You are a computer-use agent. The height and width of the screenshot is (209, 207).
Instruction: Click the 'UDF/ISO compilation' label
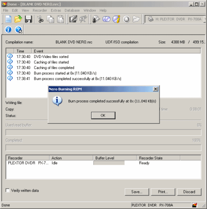[x=122, y=42]
